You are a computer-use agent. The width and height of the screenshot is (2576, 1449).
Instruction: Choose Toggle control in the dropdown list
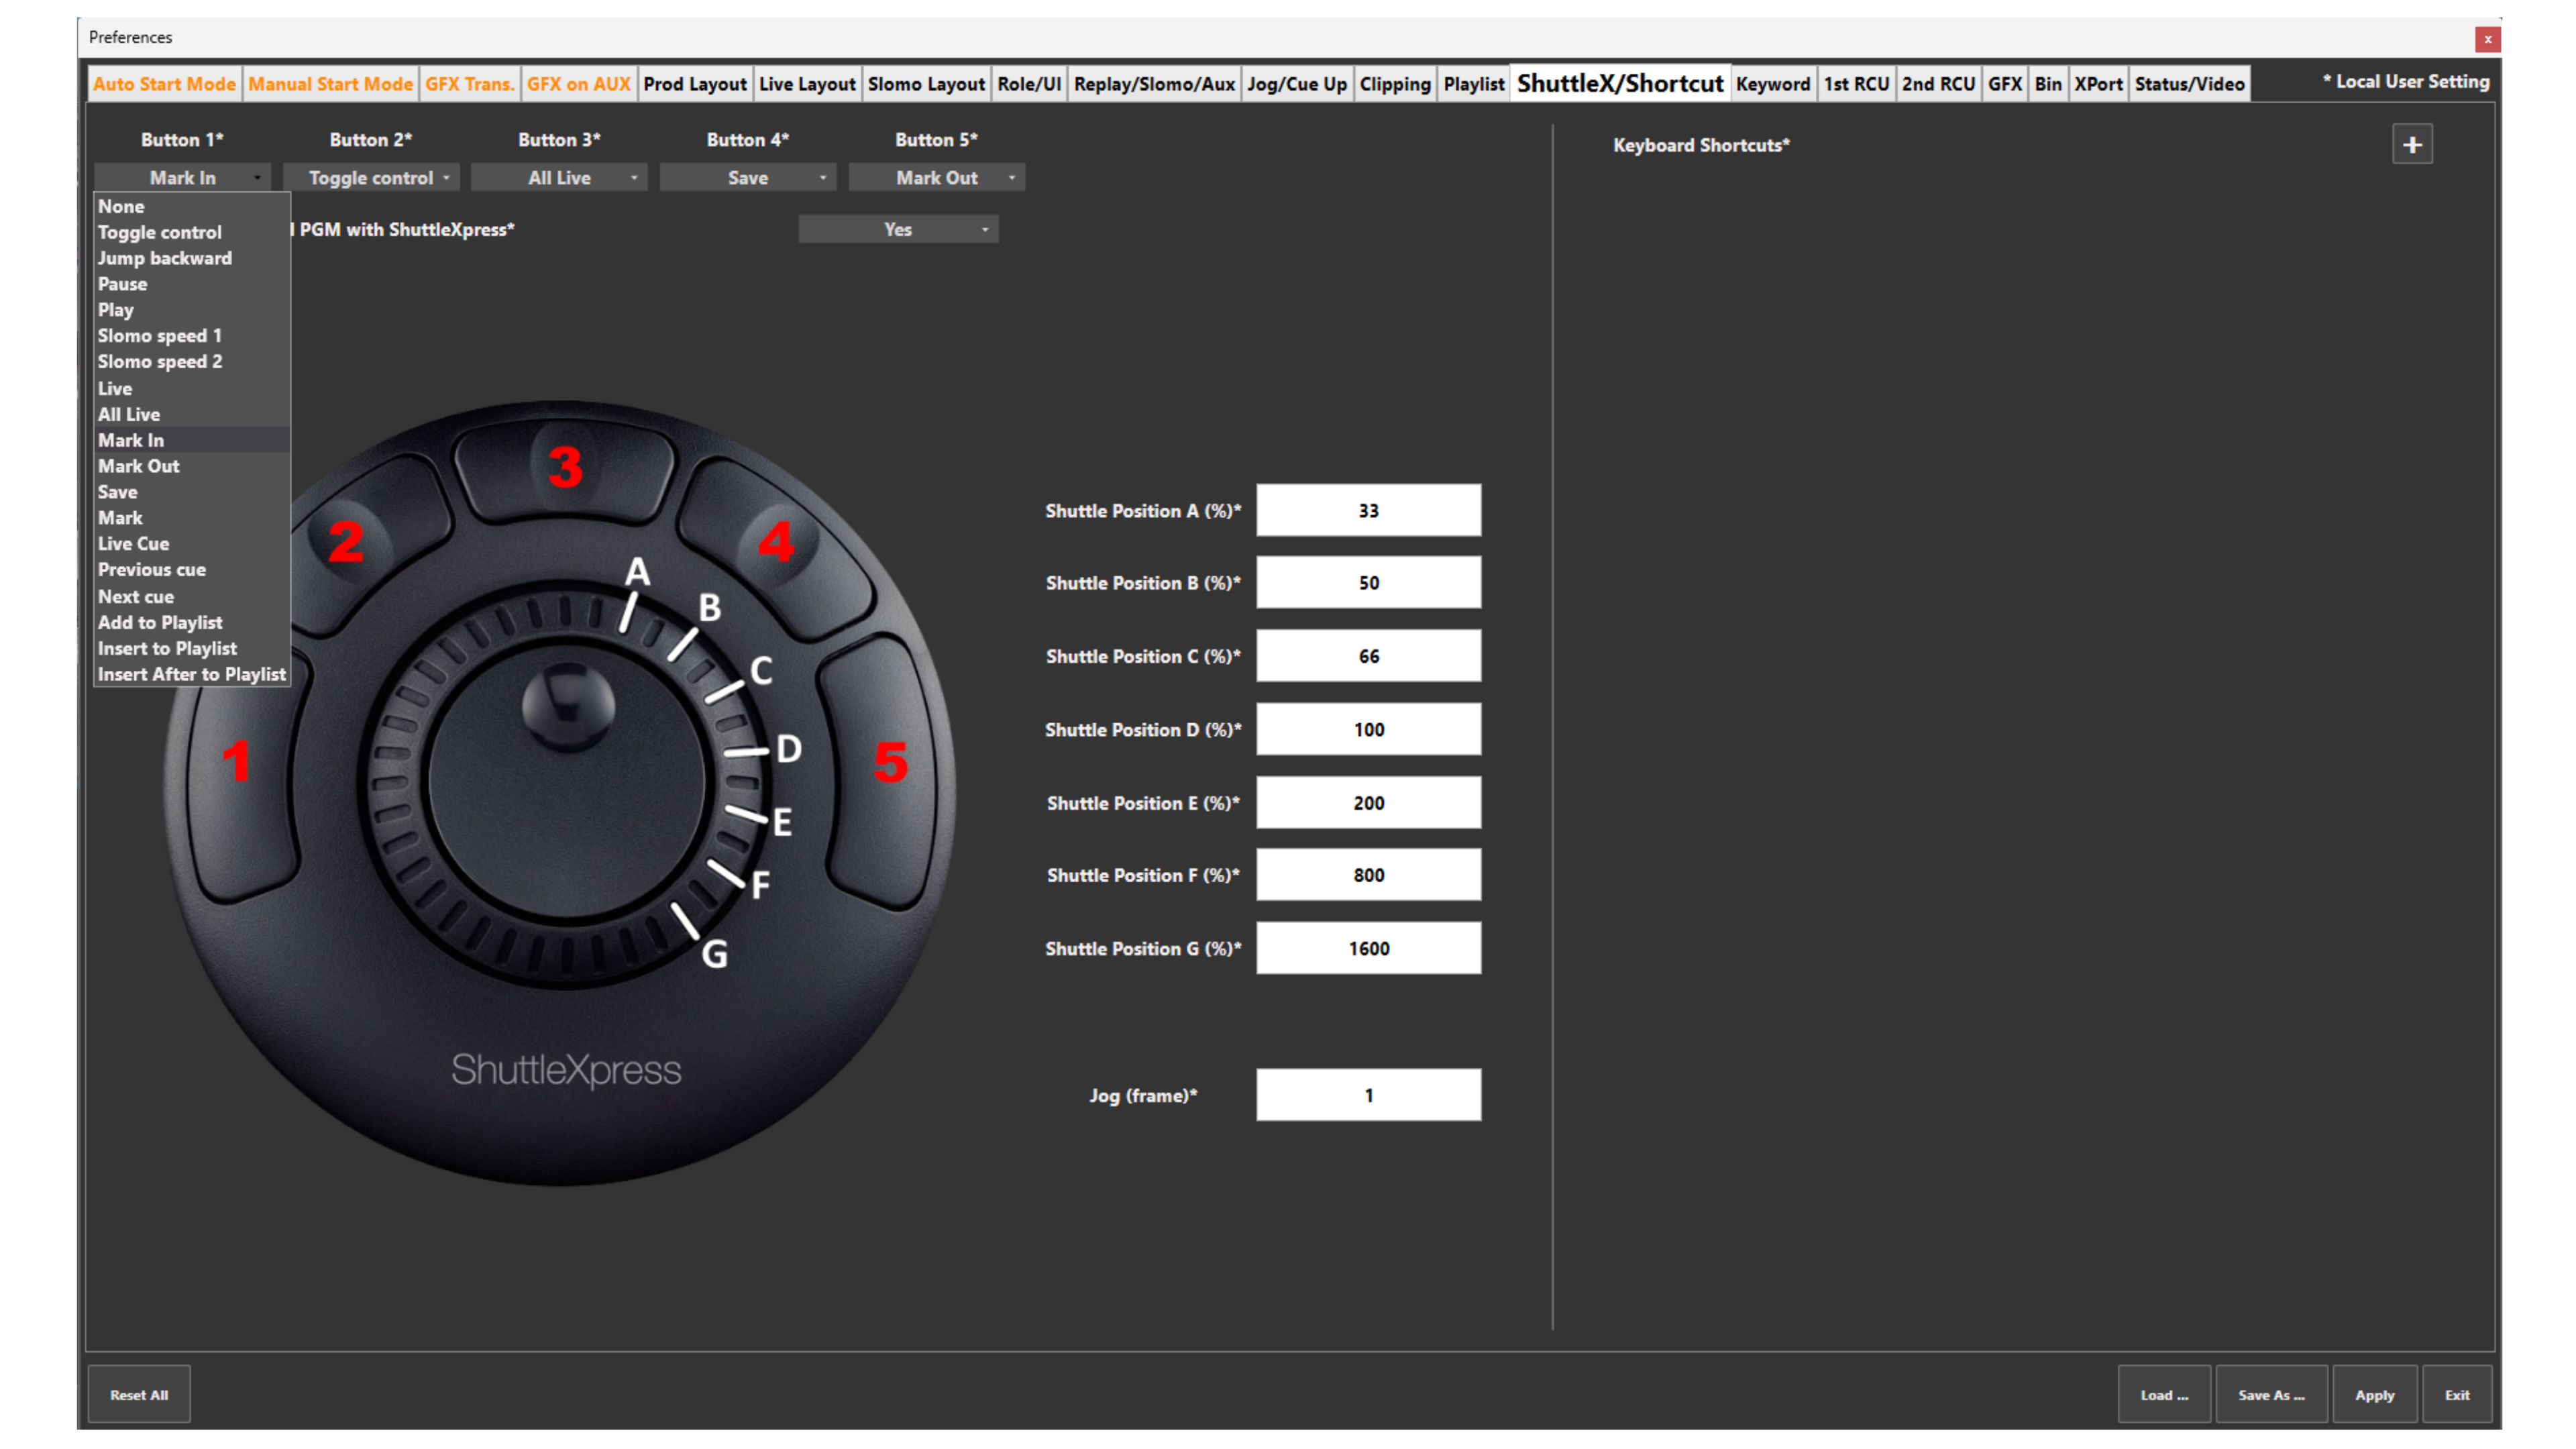pos(192,233)
